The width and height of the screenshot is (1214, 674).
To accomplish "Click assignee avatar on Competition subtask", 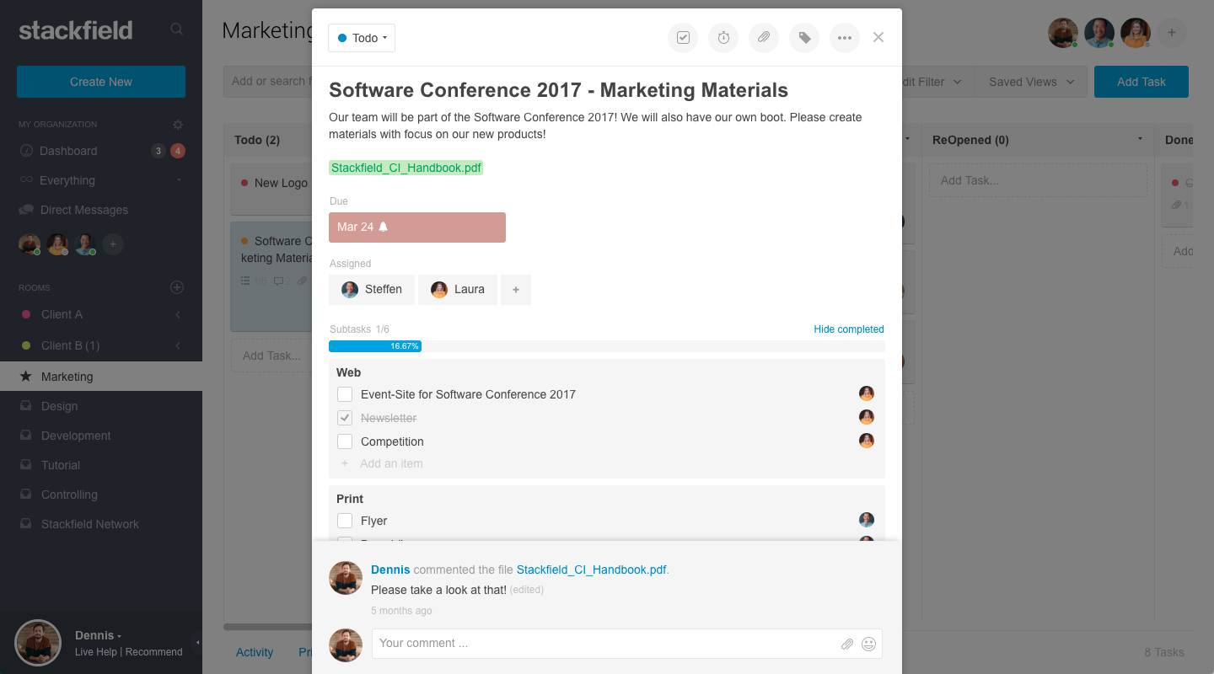I will 867,441.
